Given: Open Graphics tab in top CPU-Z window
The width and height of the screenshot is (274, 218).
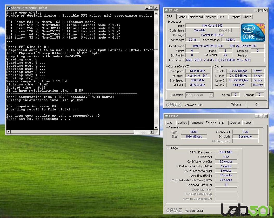Looking at the screenshot, I should click(235, 17).
